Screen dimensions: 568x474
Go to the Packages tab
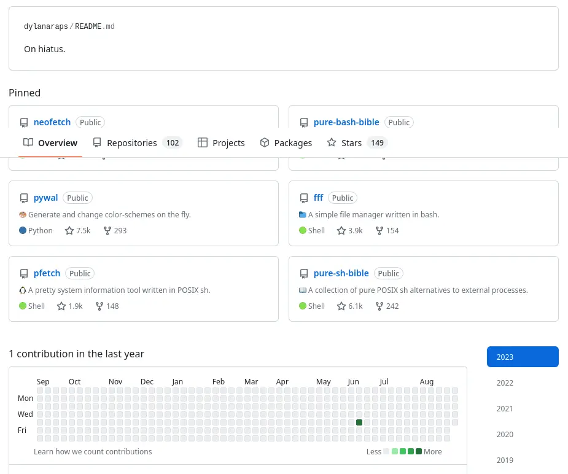point(286,143)
